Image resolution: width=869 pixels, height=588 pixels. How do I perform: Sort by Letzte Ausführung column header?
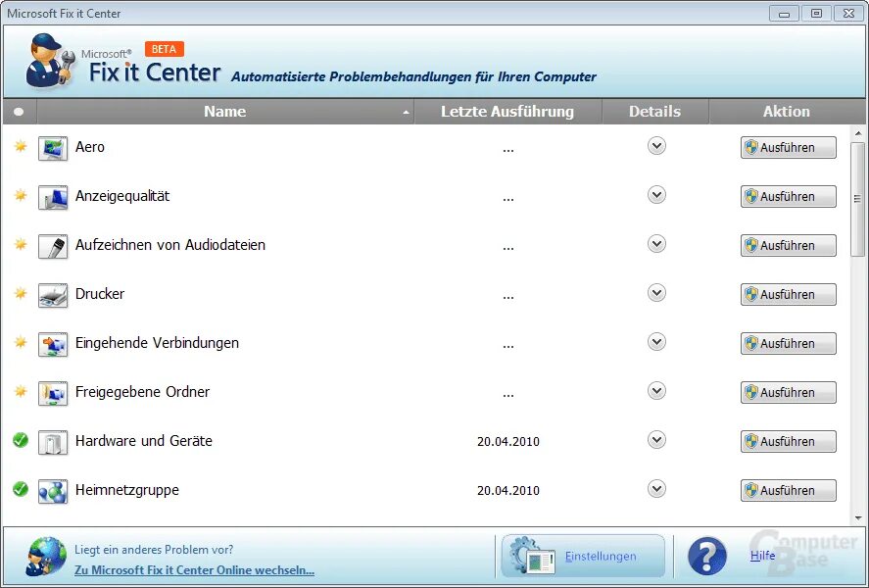[507, 112]
